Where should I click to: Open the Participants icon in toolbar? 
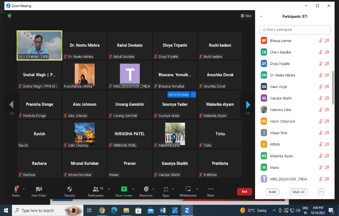coord(95,189)
